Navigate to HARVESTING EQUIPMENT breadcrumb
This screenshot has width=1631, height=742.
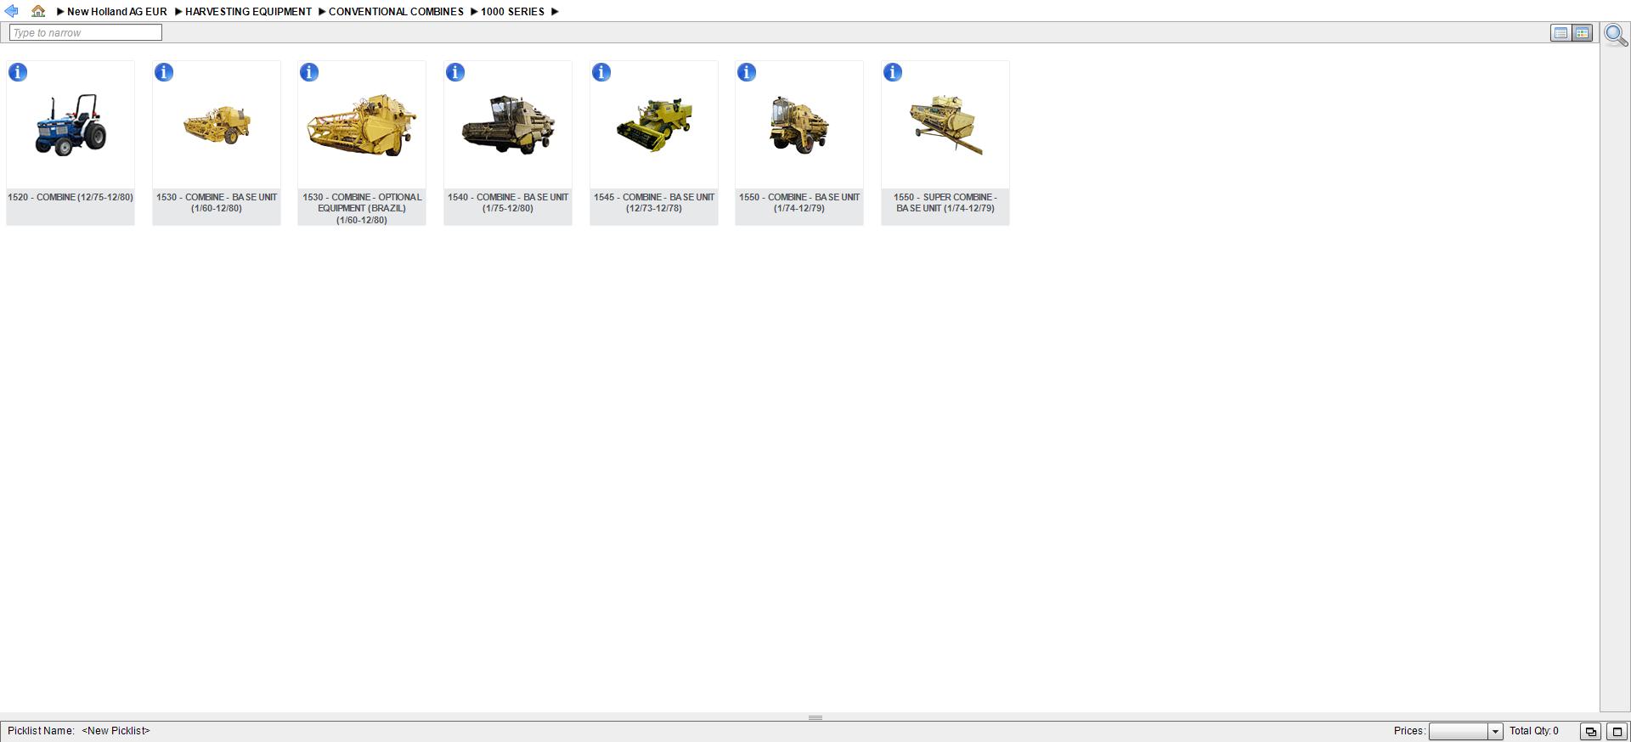[x=248, y=12]
